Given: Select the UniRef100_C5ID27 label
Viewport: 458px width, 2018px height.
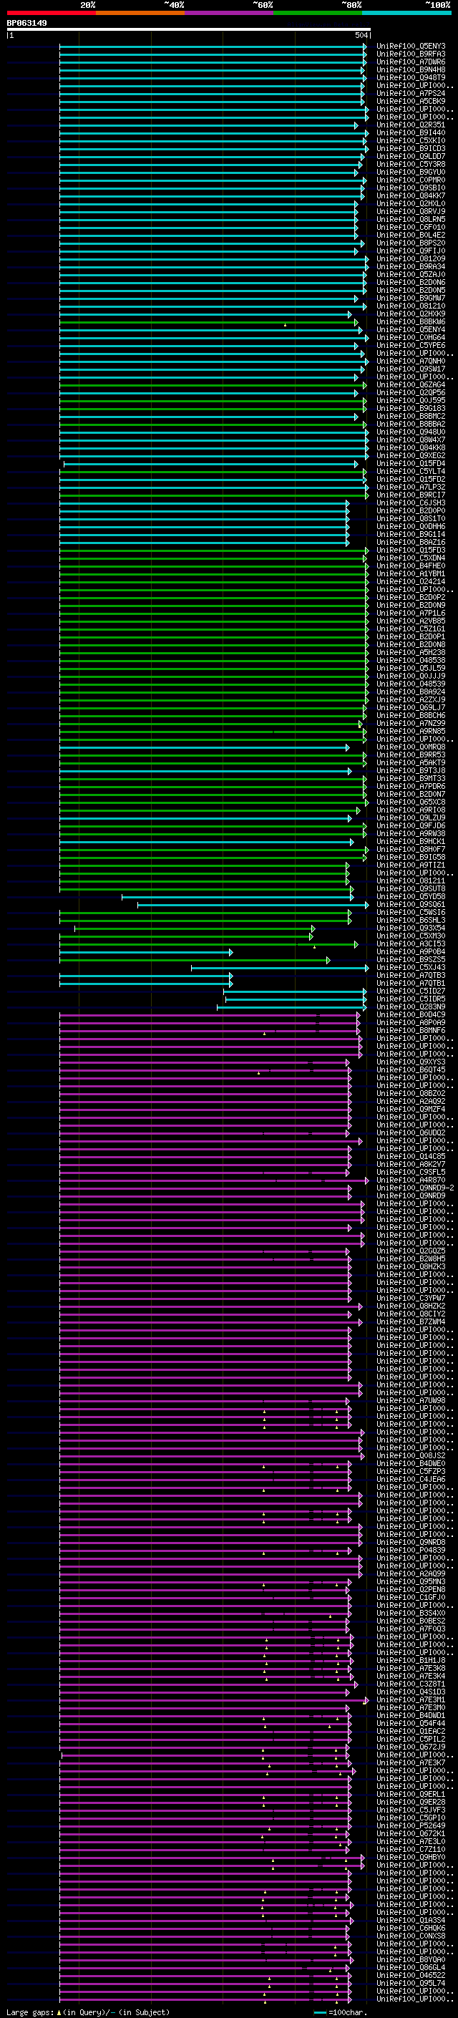Looking at the screenshot, I should pyautogui.click(x=411, y=991).
